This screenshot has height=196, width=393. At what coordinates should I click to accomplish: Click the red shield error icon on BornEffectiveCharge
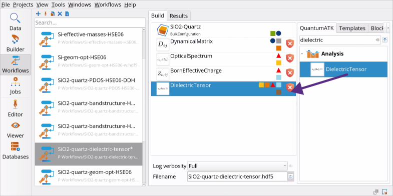tap(290, 73)
